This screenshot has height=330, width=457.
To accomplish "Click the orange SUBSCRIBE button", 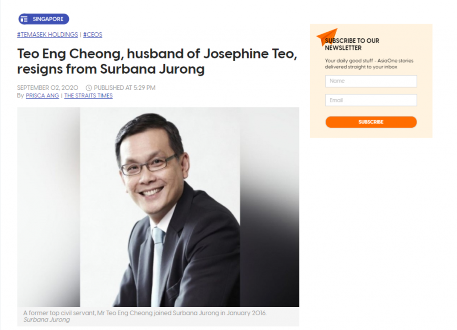I will tap(371, 122).
